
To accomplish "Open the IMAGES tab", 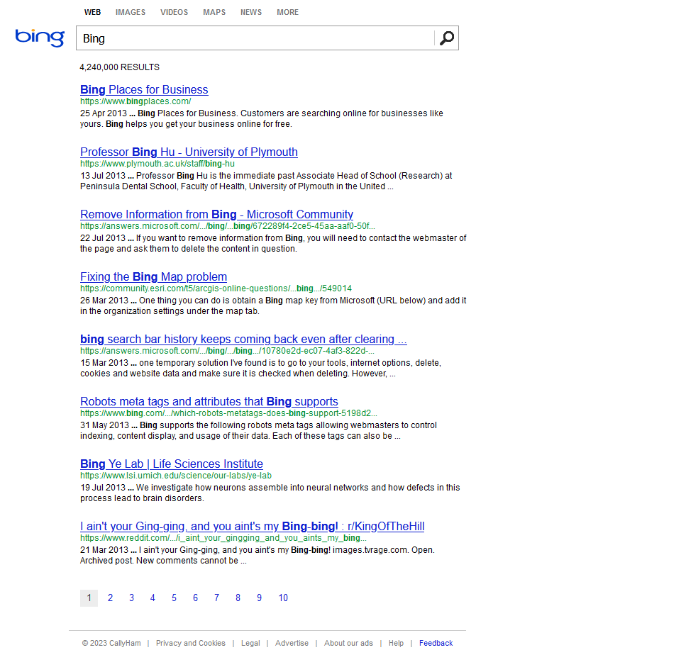I will tap(131, 12).
